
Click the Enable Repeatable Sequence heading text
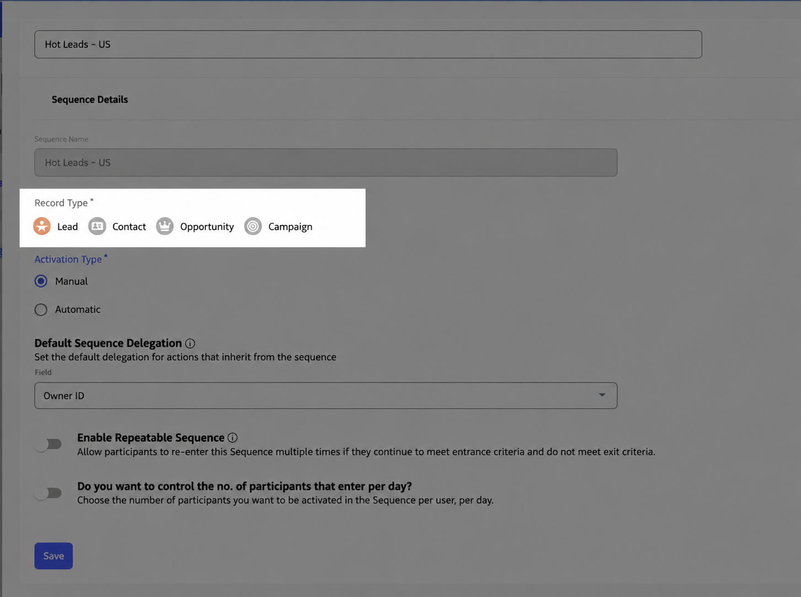click(151, 438)
